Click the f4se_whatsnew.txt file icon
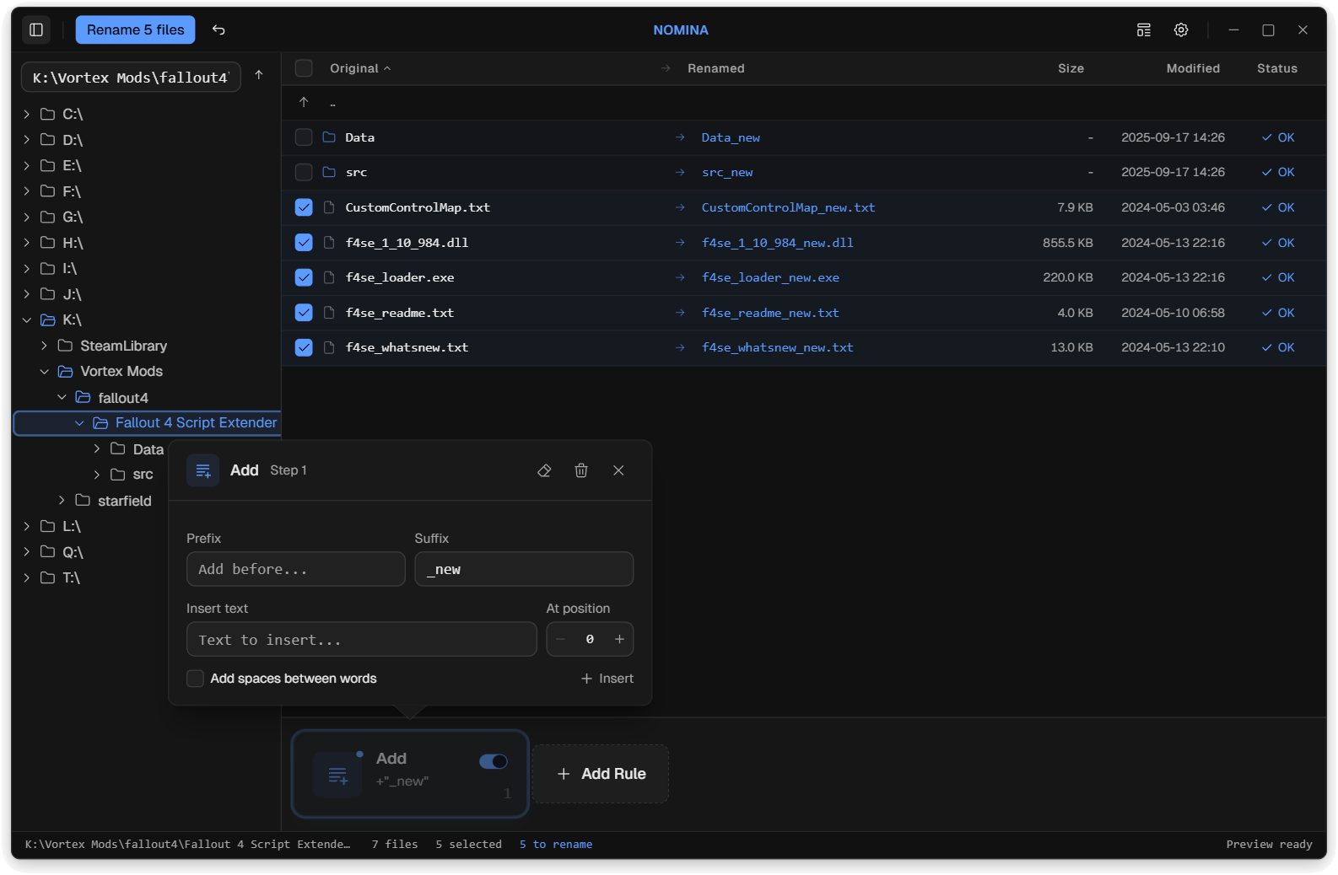The width and height of the screenshot is (1338, 875). click(329, 347)
